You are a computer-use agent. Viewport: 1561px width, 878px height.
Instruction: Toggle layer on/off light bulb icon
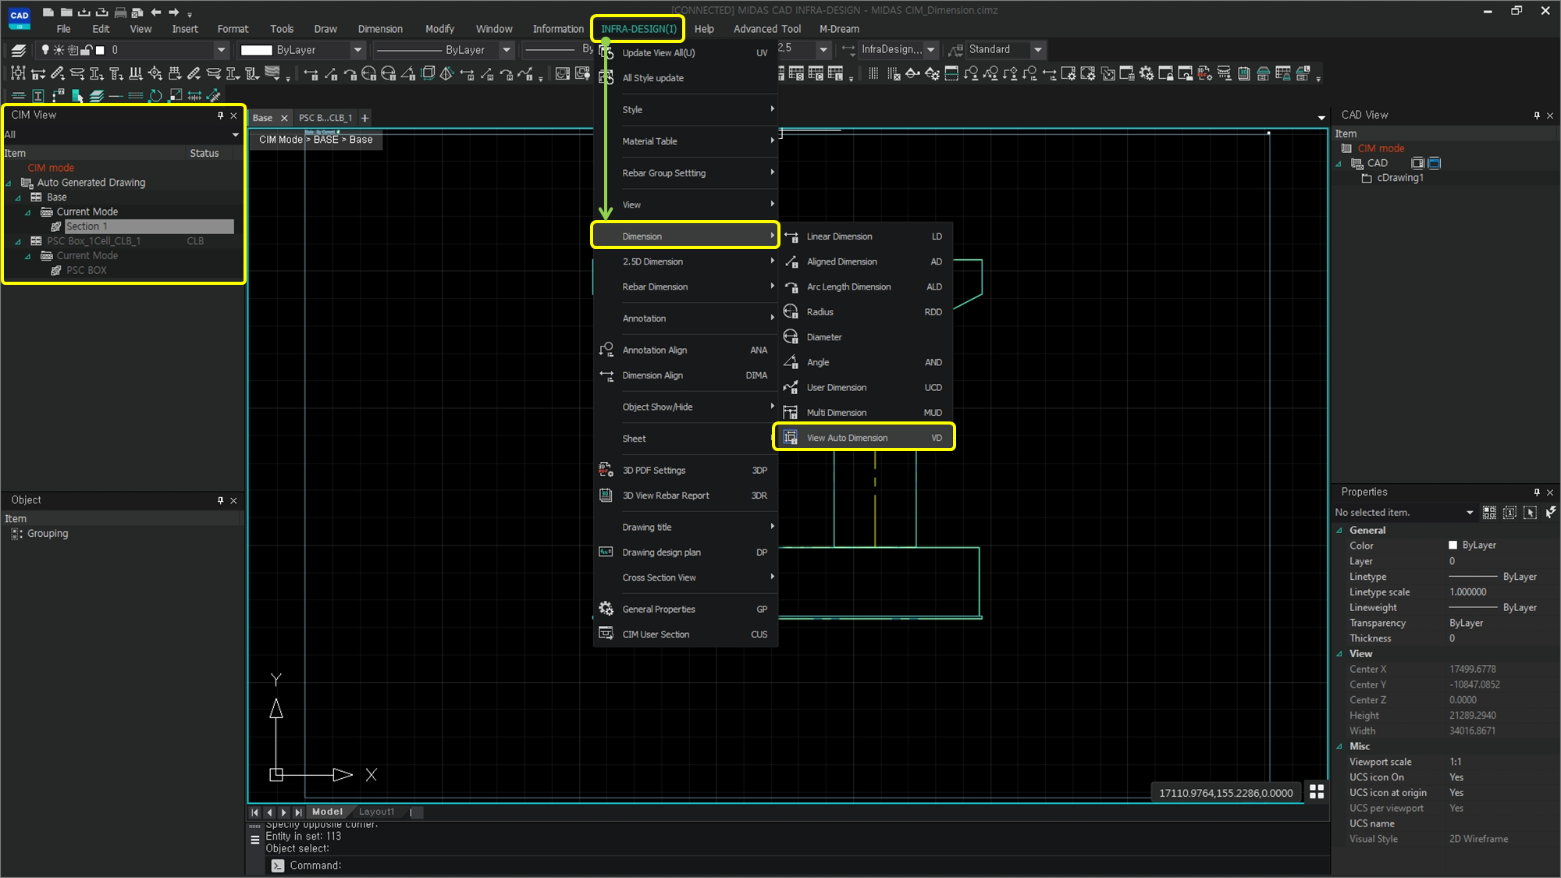[45, 50]
